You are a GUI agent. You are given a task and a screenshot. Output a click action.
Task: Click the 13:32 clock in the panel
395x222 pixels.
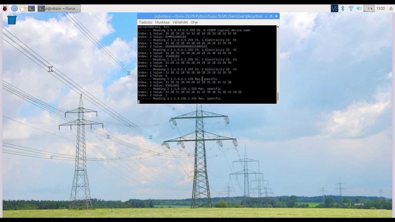380,8
